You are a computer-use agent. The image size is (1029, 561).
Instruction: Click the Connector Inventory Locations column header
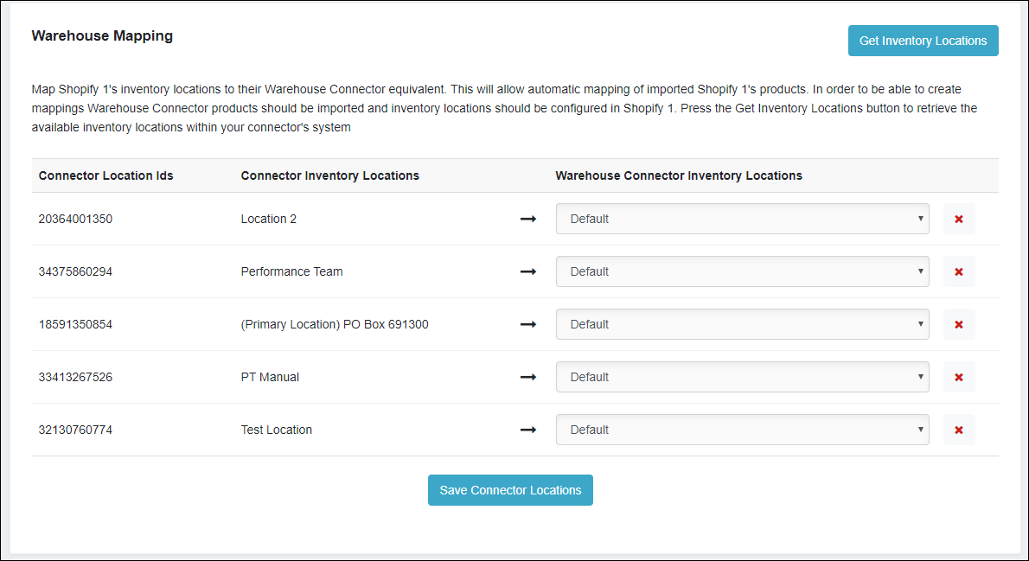click(x=329, y=175)
